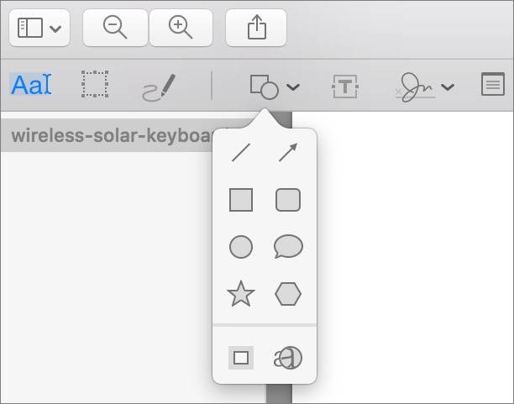Screen dimensions: 514x404
Task: Zoom out of the document
Action: coord(114,28)
